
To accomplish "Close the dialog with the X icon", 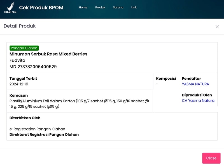I will point(217,27).
